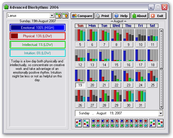
Task: Click the Emotional 100% (HIGH) bar
Action: [x=37, y=27]
